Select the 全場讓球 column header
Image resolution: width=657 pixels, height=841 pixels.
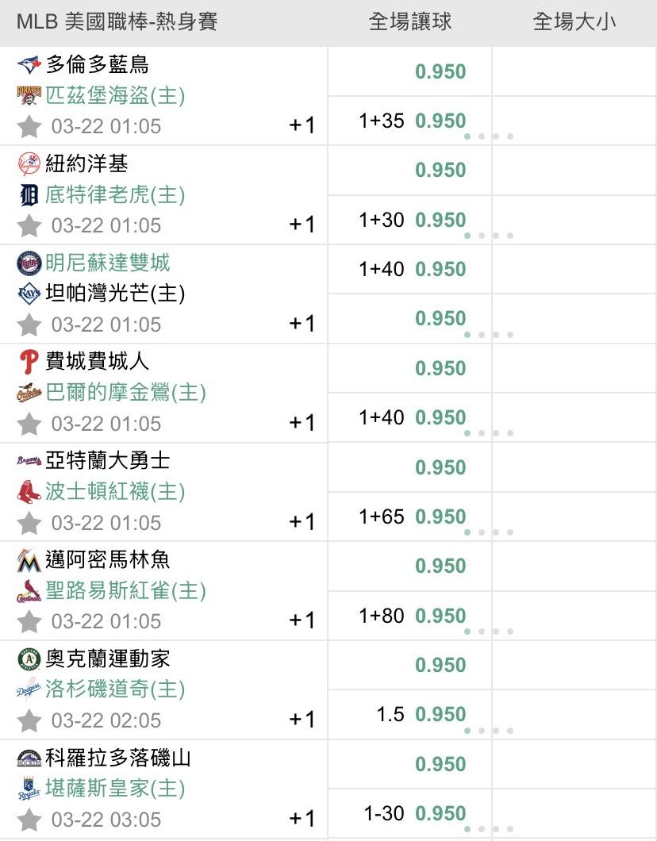coord(410,22)
